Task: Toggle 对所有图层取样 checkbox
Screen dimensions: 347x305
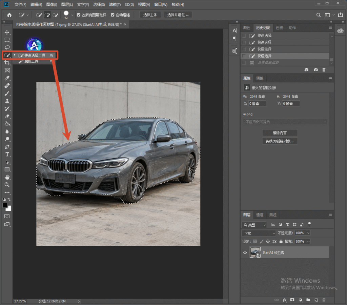Action: click(79, 15)
